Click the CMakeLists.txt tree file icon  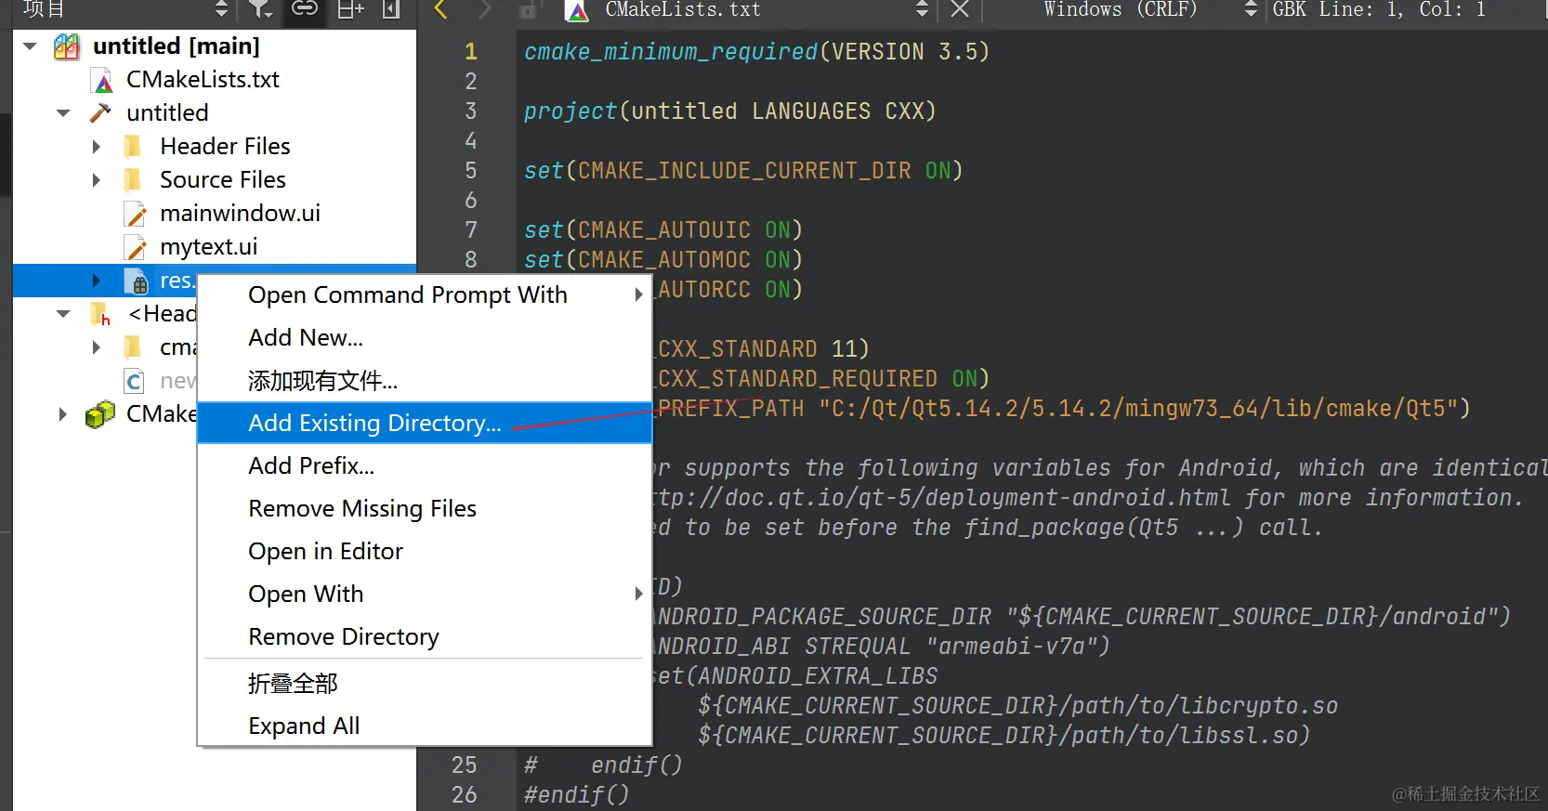coord(102,81)
